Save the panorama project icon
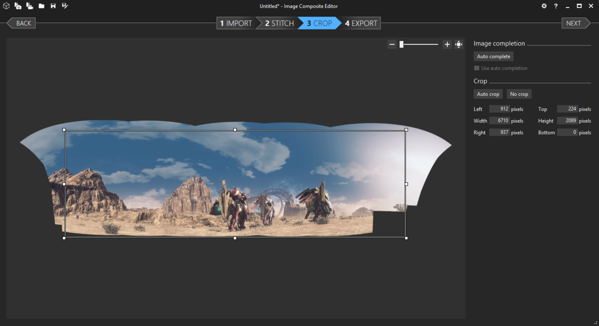599x326 pixels. click(53, 6)
